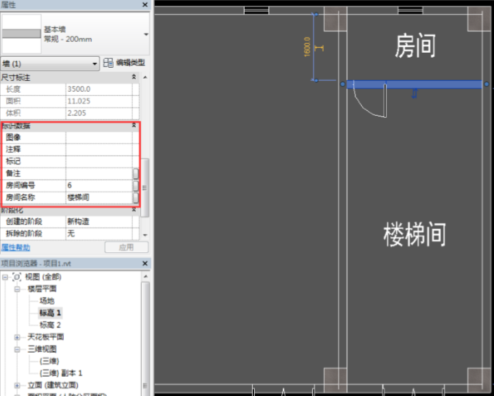Screen dimensions: 494x396
Task: Toggle the small button beside 备注 row
Action: pyautogui.click(x=136, y=173)
